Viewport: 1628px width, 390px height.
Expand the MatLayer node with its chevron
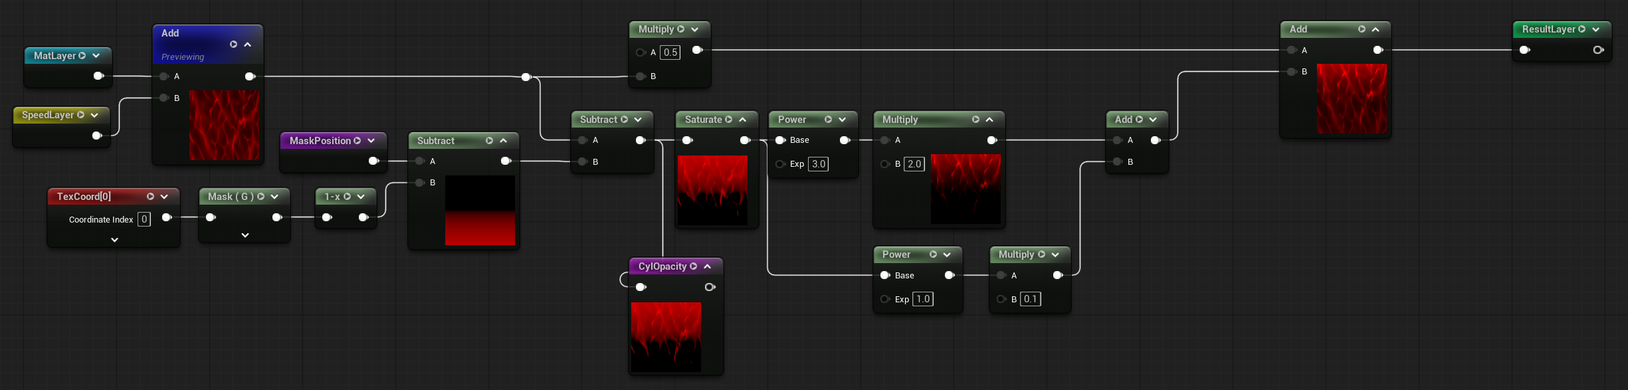tap(96, 56)
